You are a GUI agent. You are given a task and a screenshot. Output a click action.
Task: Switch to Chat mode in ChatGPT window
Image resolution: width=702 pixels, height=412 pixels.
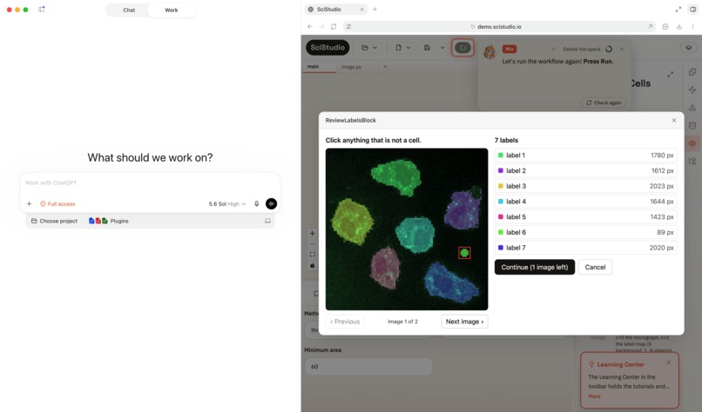pos(129,10)
